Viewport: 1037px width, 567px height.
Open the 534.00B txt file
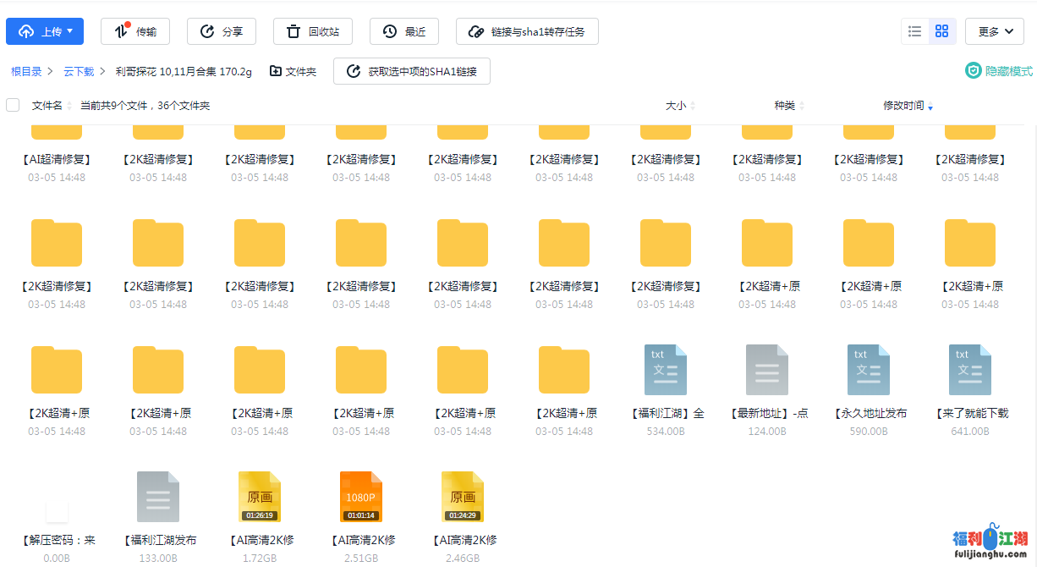666,370
